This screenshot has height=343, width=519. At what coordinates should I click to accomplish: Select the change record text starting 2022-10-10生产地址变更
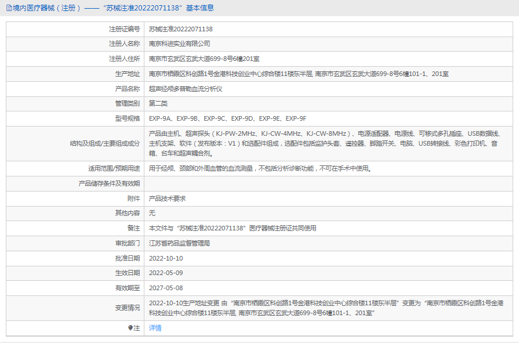coord(326,308)
